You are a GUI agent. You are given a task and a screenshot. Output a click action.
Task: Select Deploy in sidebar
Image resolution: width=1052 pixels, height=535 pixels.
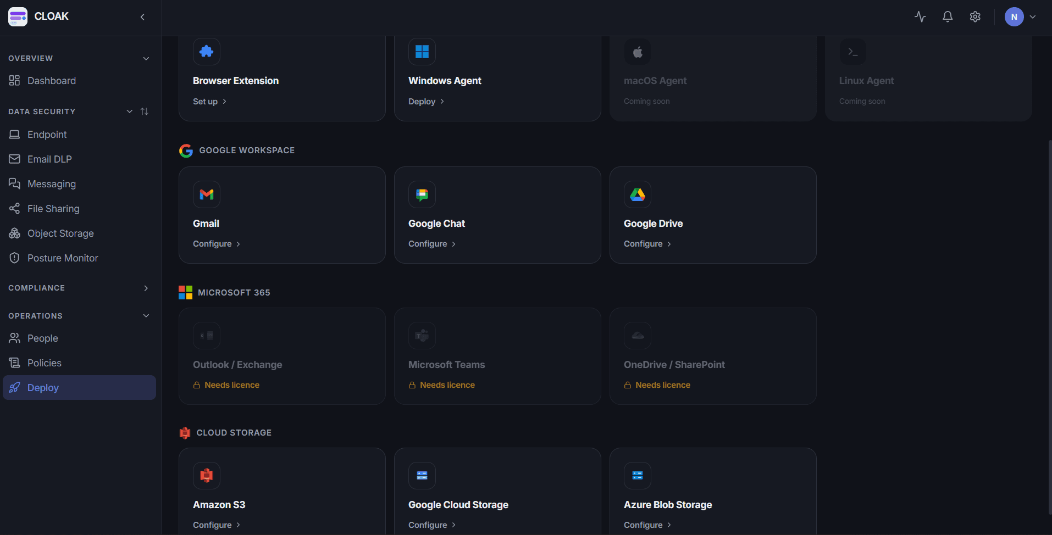(x=79, y=388)
